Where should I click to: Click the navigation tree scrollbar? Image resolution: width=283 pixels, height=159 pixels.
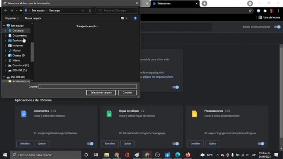click(32, 52)
